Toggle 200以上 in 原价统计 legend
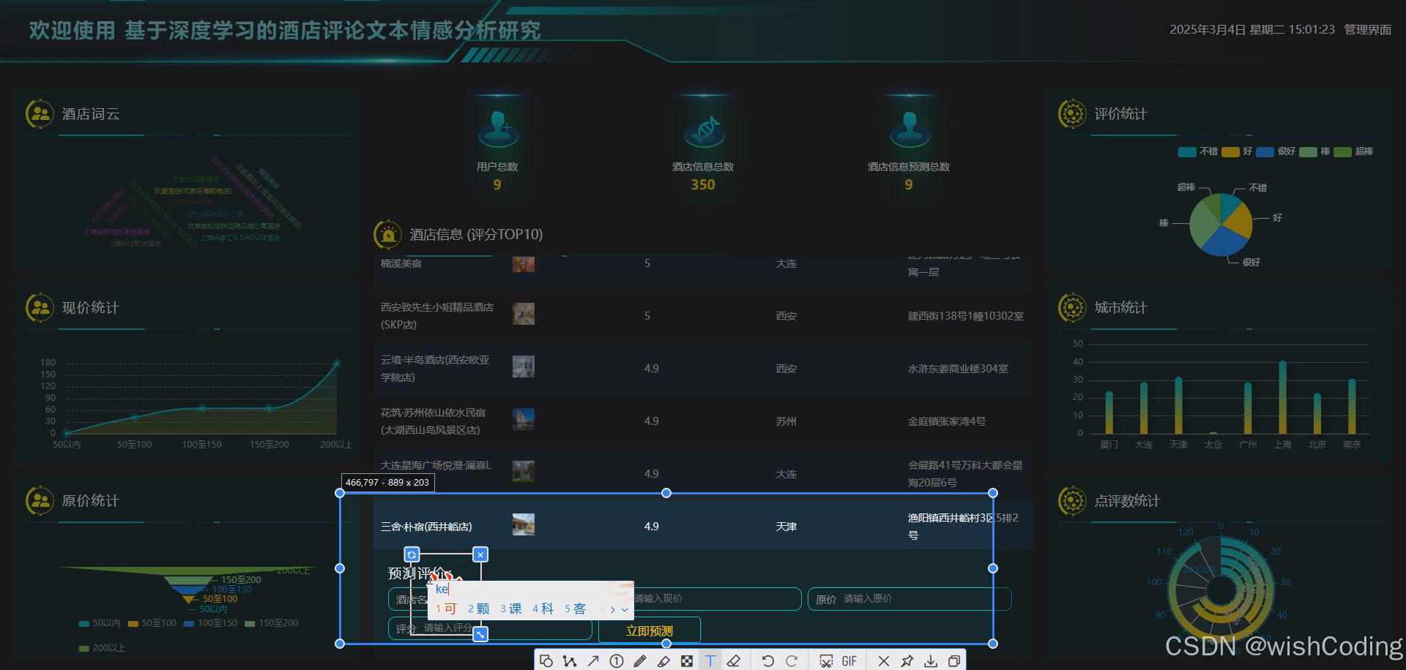Screen dimensions: 1406x670 (102, 648)
